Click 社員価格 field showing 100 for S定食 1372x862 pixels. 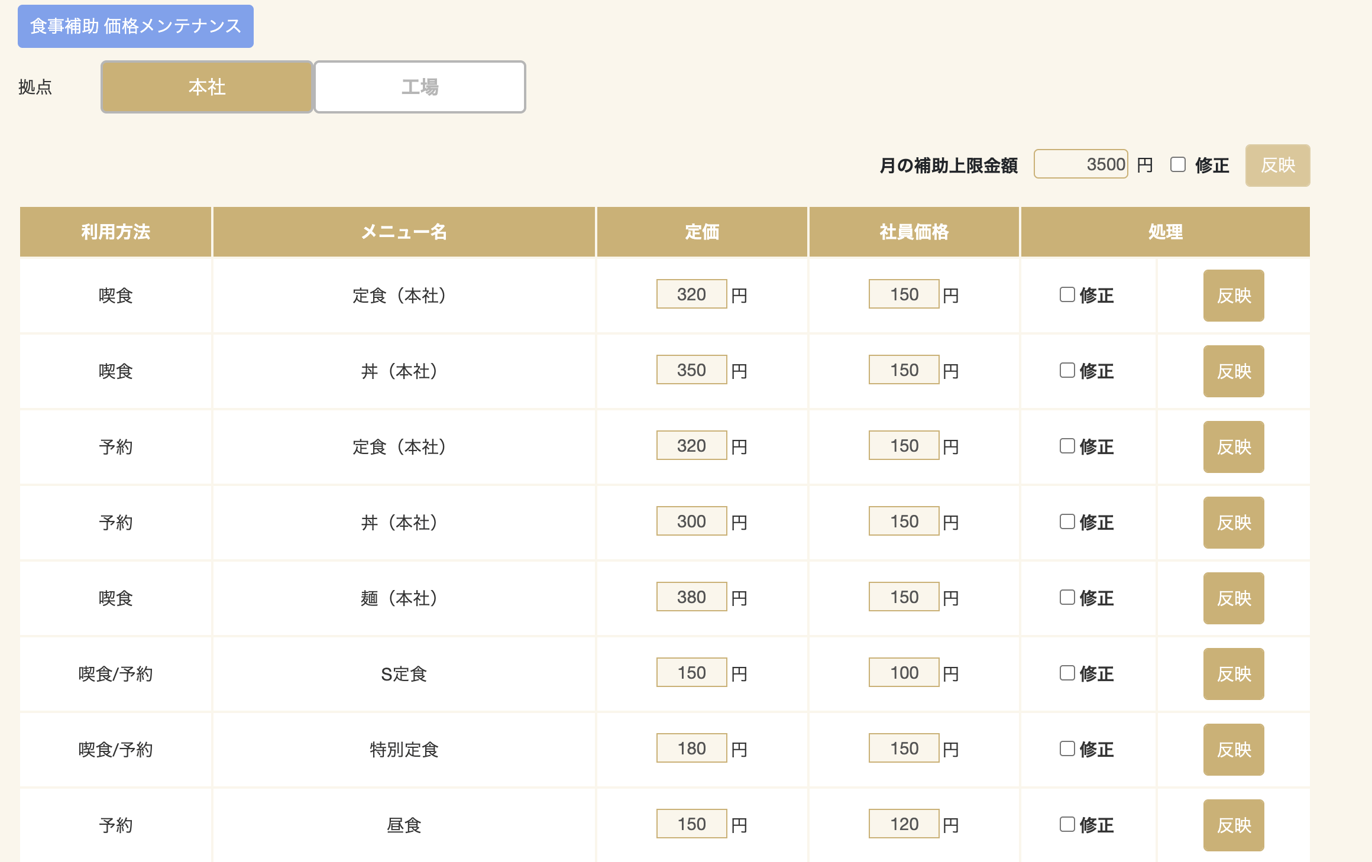[x=903, y=673]
